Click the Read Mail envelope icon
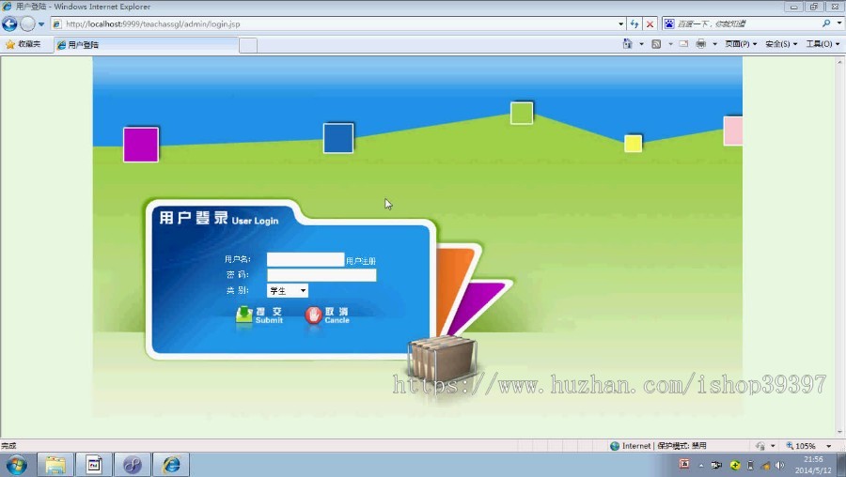This screenshot has width=846, height=477. tap(683, 44)
